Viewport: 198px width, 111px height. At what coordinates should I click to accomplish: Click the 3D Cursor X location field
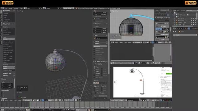pos(101,29)
